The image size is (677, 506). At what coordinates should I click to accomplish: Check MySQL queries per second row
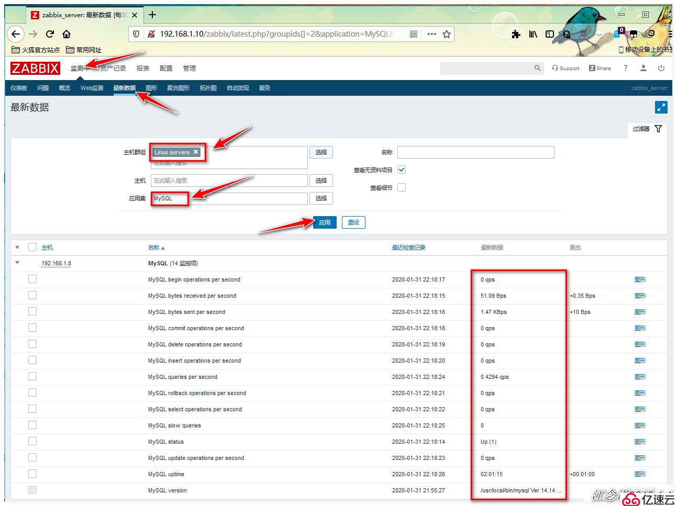point(32,376)
